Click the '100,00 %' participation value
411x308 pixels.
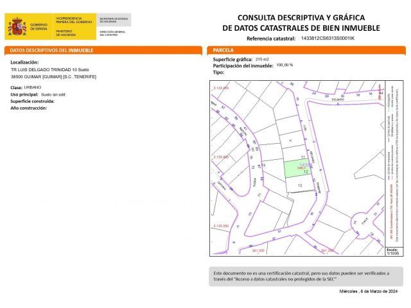coord(284,65)
